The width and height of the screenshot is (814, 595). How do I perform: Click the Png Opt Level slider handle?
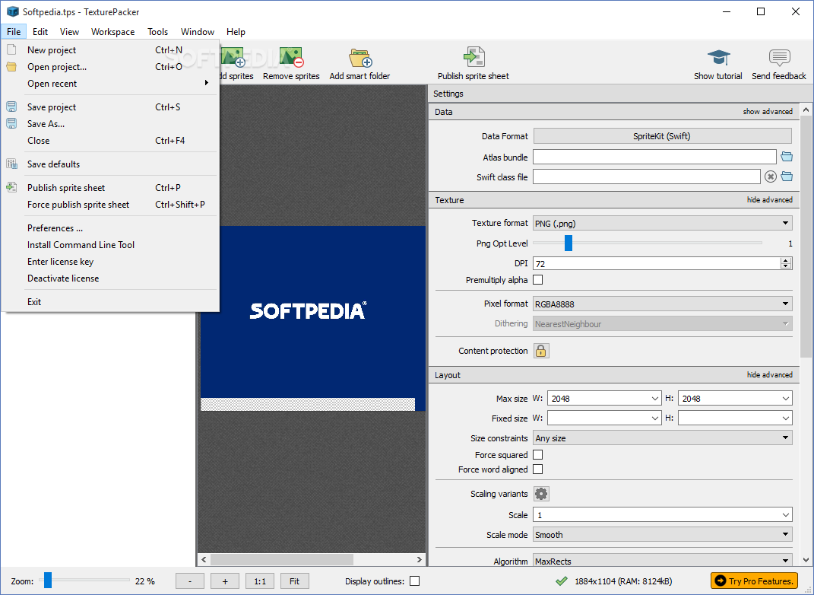(x=569, y=243)
